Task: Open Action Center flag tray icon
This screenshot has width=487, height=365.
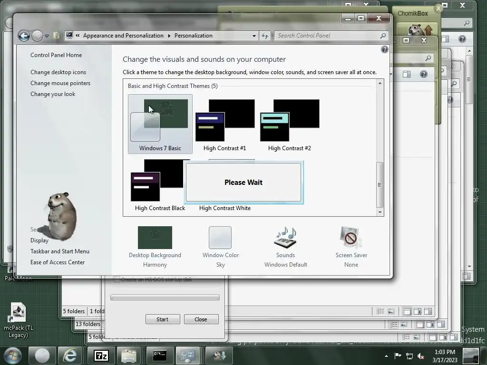Action: click(398, 355)
